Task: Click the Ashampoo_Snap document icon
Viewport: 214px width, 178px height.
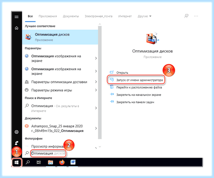Action: [x=27, y=126]
